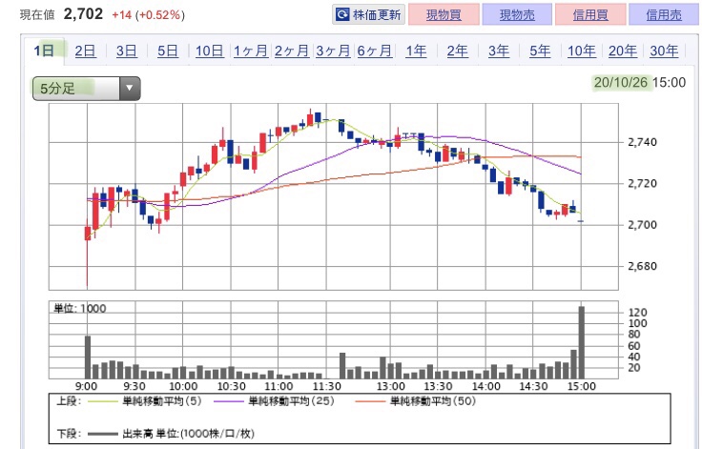
Task: Open the 現物売 order link
Action: [517, 14]
